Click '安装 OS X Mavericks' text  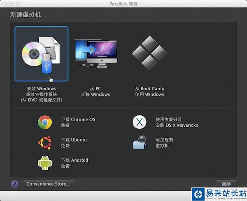coord(177,126)
